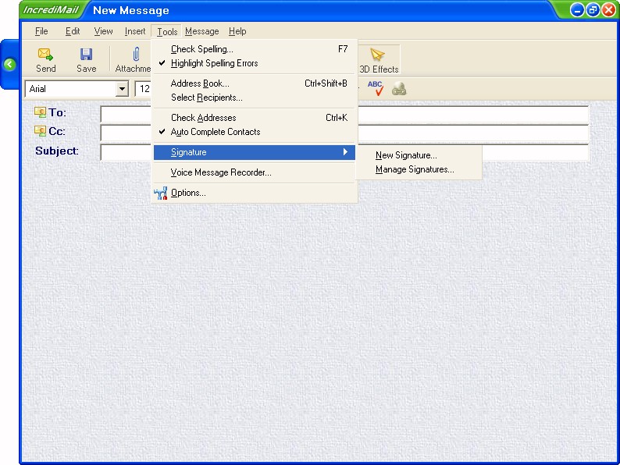Open the Help menu
This screenshot has height=465, width=620.
(237, 31)
